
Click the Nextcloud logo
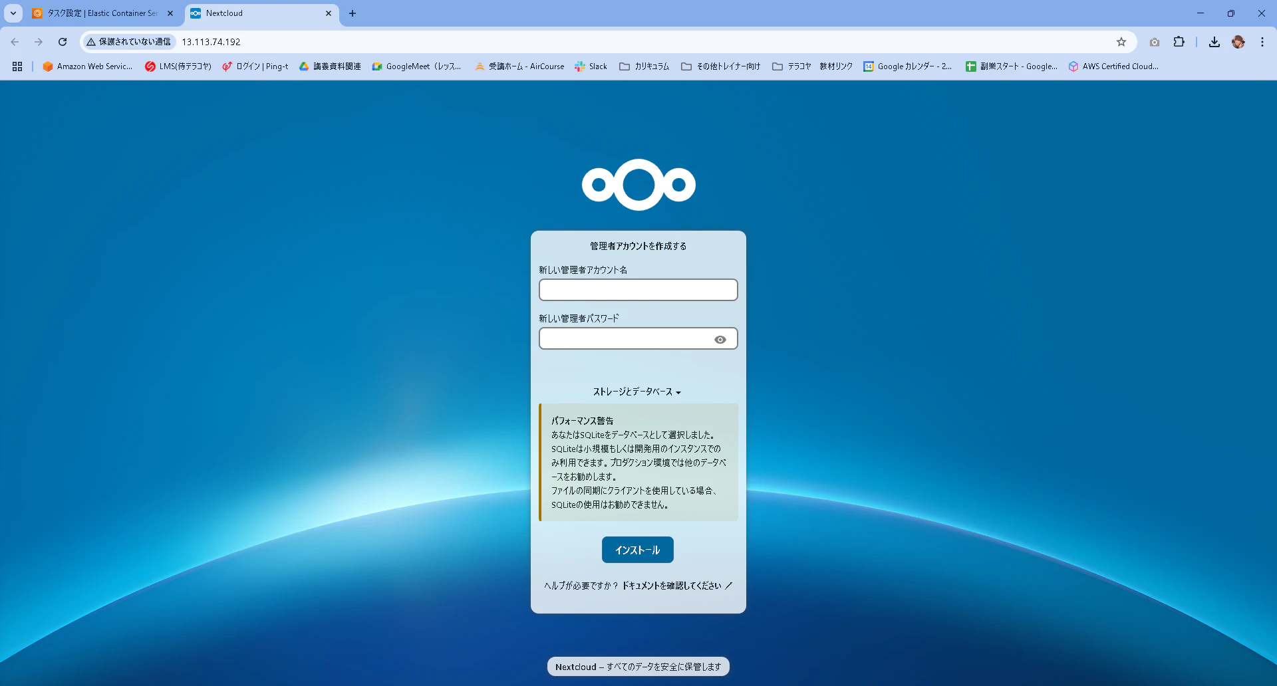tap(638, 185)
